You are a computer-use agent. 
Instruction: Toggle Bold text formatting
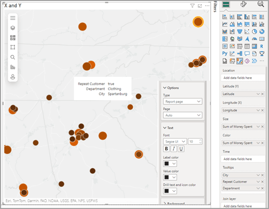pos(167,149)
